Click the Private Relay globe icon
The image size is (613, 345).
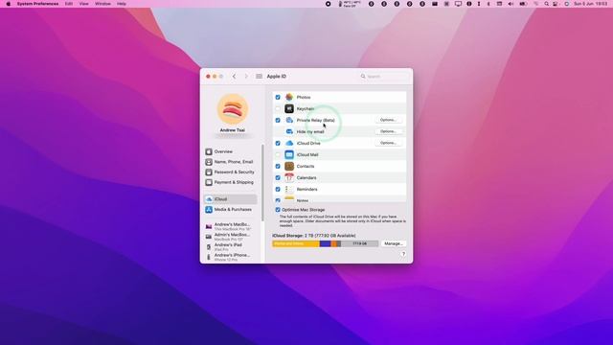pyautogui.click(x=289, y=120)
